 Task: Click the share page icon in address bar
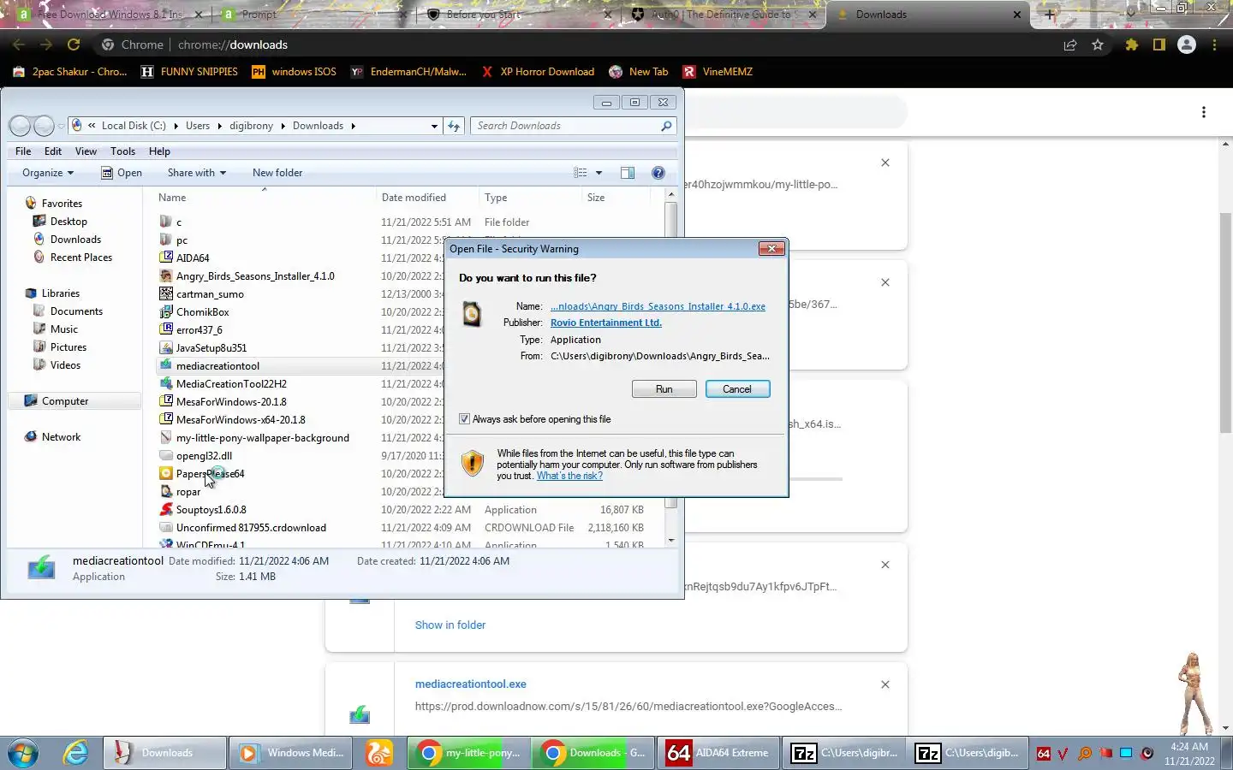pos(1069,44)
